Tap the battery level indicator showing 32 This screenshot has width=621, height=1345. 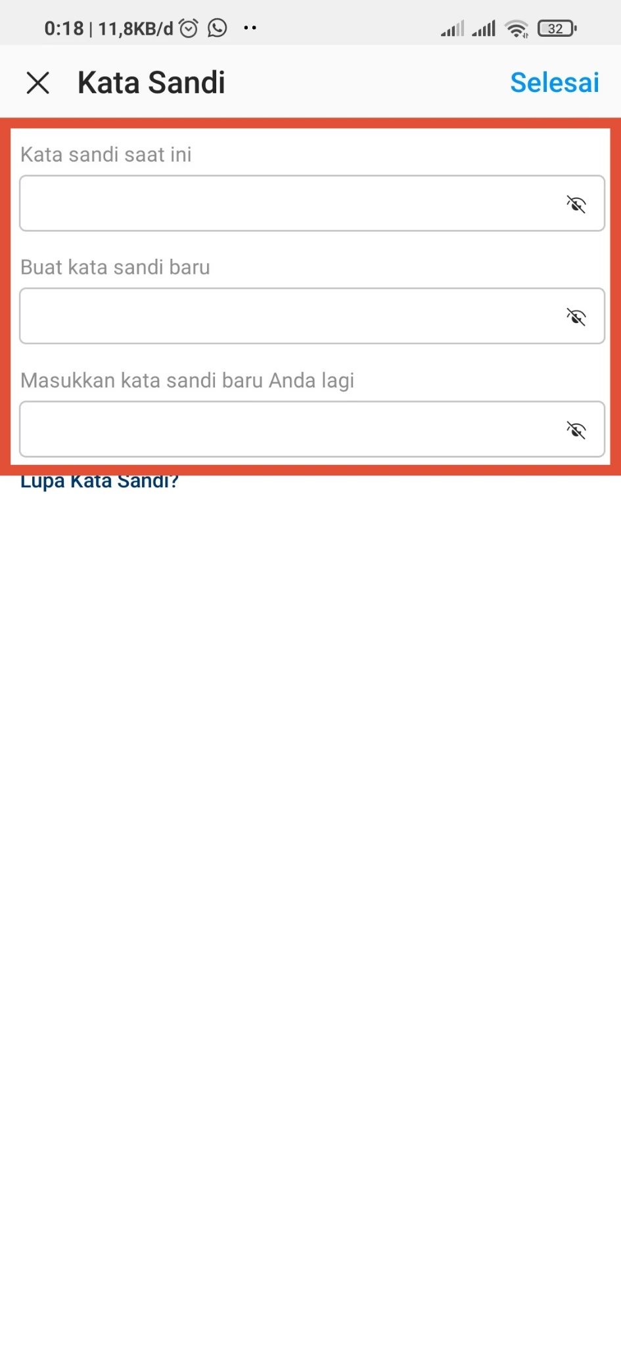tap(557, 28)
